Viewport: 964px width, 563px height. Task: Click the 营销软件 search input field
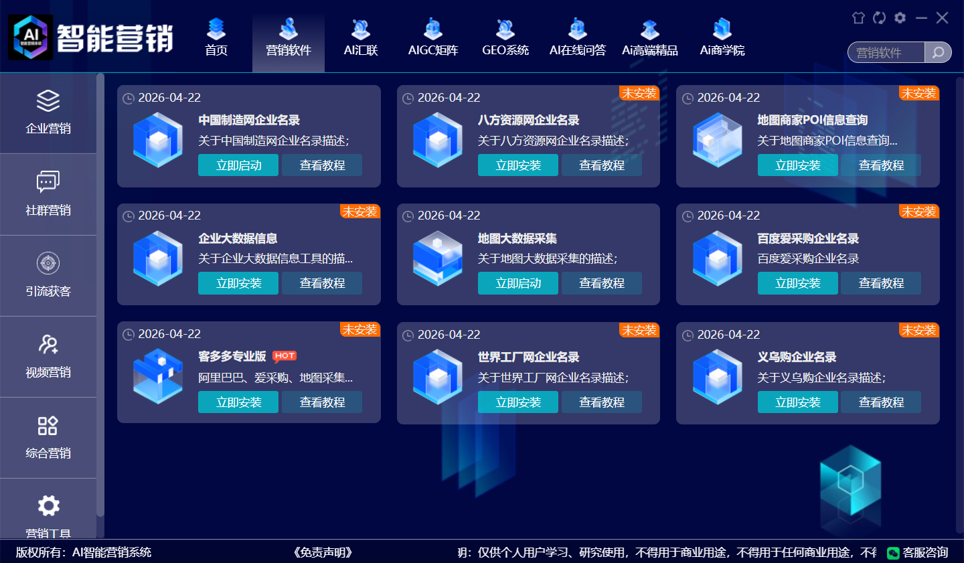tap(886, 52)
